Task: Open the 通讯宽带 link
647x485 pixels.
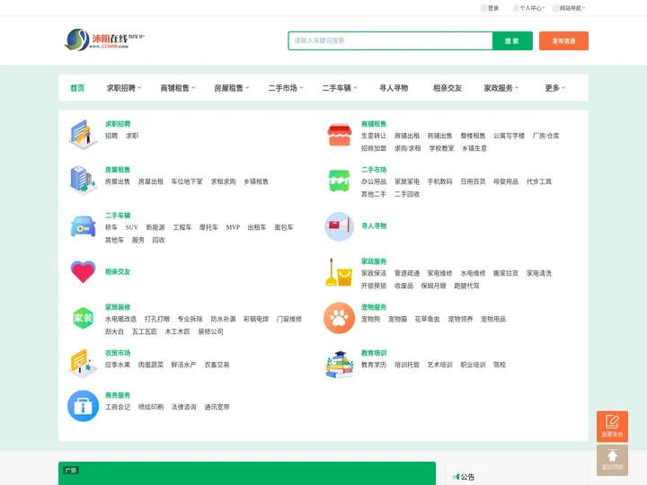Action: coord(217,407)
